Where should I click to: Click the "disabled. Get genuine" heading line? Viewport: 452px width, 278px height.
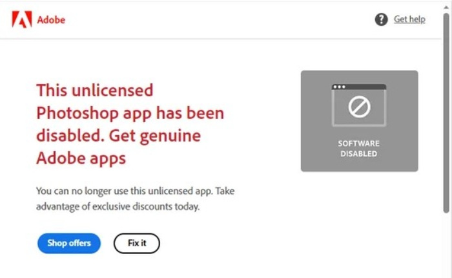[x=118, y=136]
